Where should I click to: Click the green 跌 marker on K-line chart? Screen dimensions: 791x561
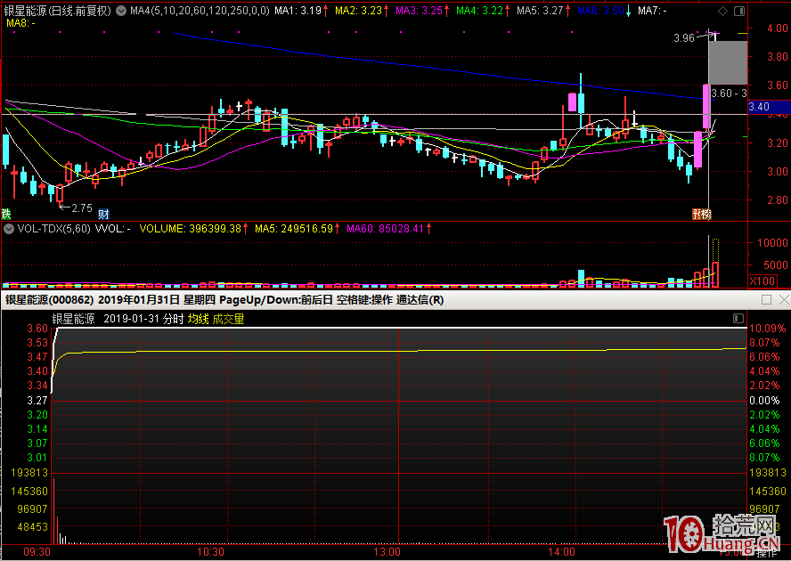[6, 214]
